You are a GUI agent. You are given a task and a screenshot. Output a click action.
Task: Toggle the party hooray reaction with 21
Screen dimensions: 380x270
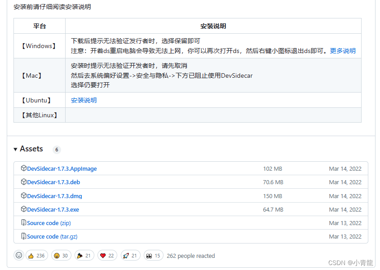84,256
